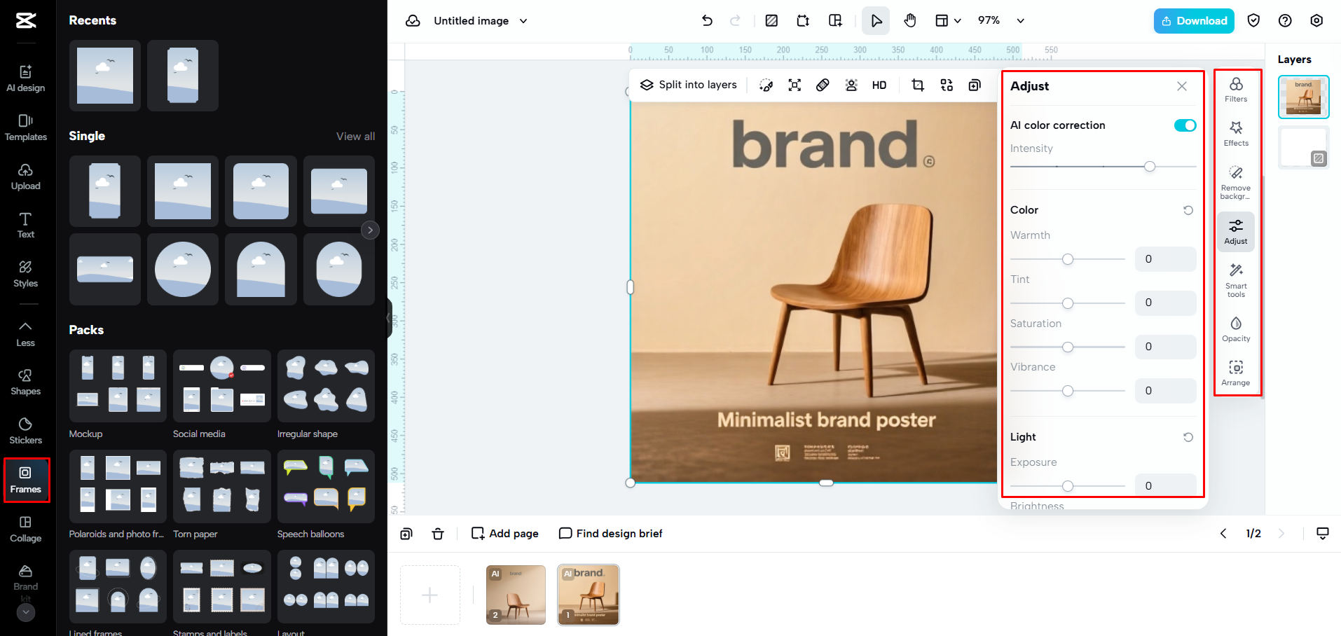Click Find design brief
The height and width of the screenshot is (636, 1341).
(x=610, y=534)
